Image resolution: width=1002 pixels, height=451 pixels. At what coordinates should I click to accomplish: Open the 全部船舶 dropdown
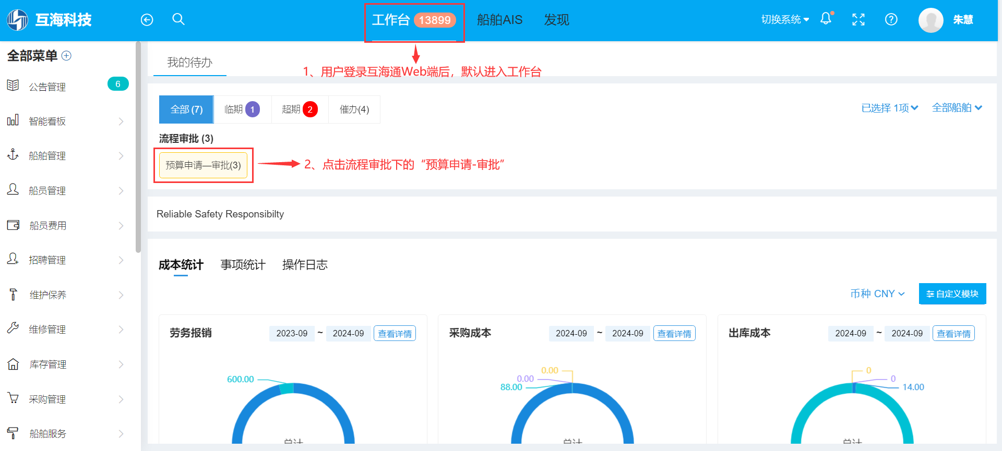coord(957,108)
